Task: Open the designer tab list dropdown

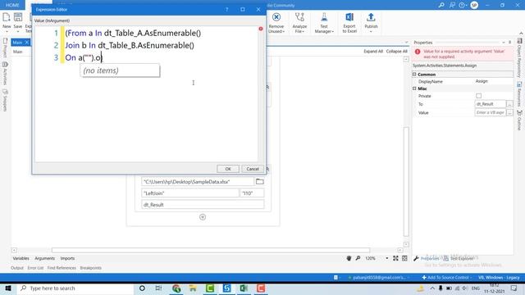Action: pyautogui.click(x=406, y=43)
